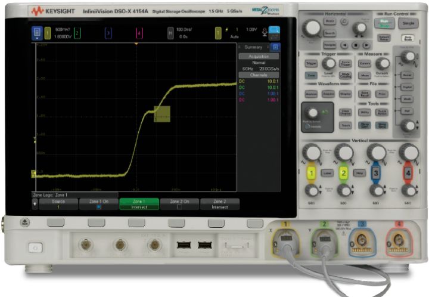
Task: Open the blue main menu icon on screen
Action: pyautogui.click(x=37, y=33)
